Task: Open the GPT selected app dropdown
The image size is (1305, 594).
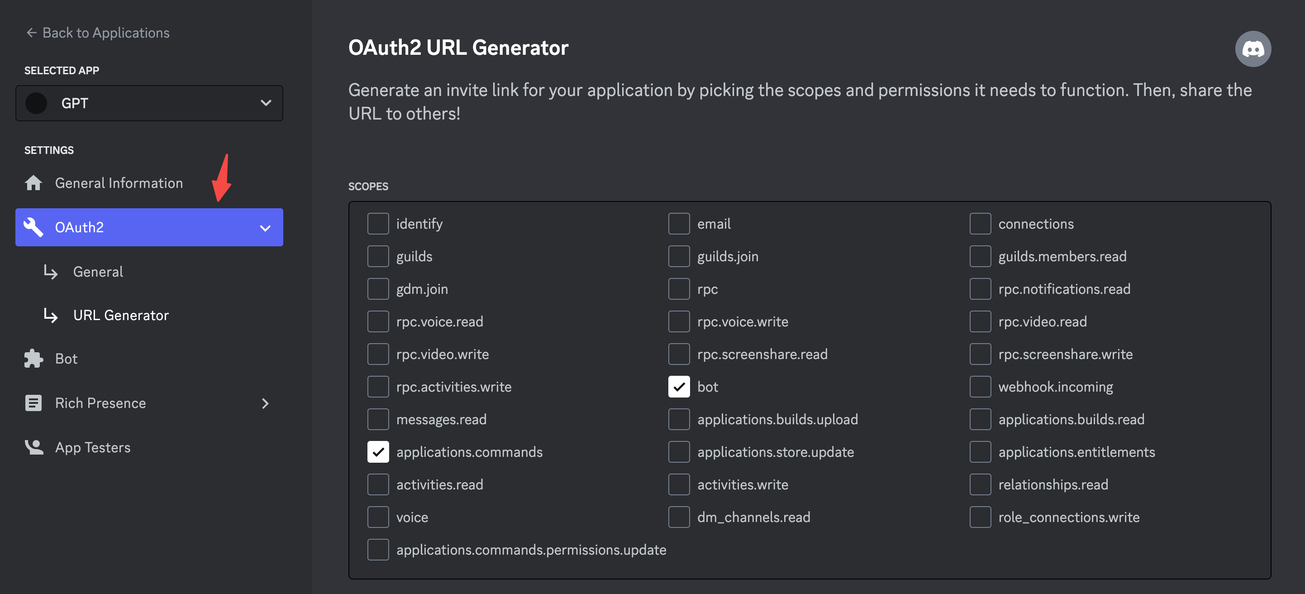Action: [x=149, y=103]
